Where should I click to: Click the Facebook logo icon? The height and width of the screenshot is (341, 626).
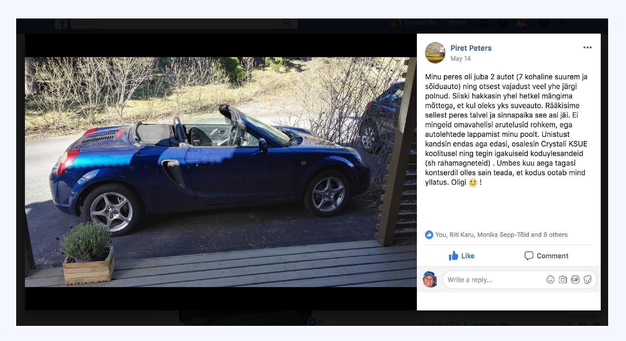[61, 23]
